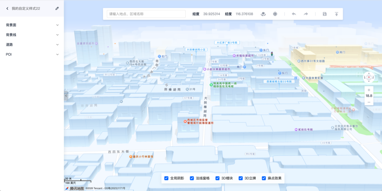
Task: Click the 小赵水果蔬菜超市 purple marker
Action: pos(205,69)
